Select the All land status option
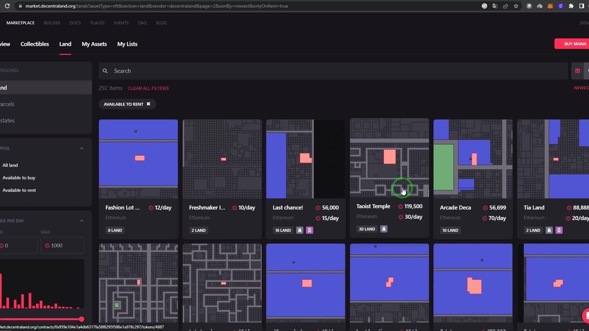589x331 pixels. tap(10, 165)
